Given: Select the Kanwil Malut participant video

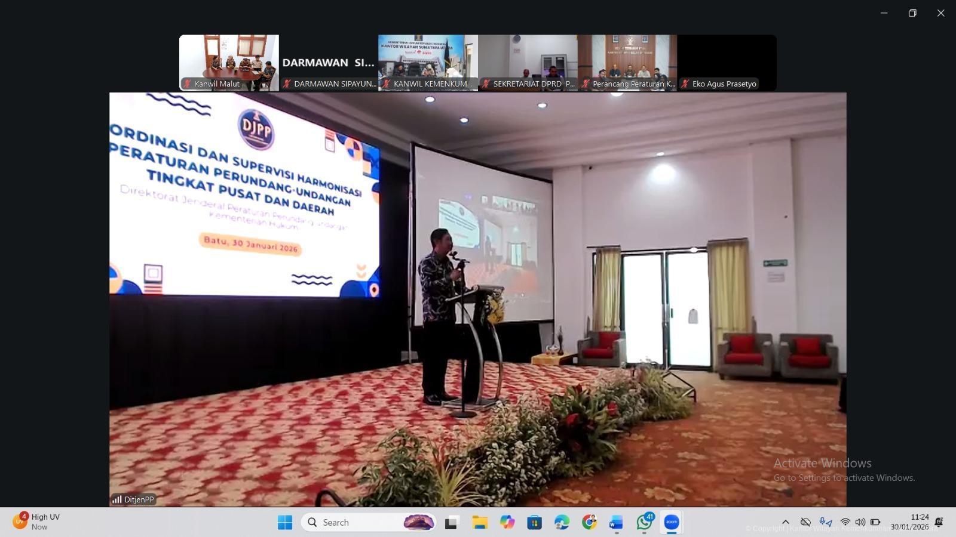Looking at the screenshot, I should [229, 62].
